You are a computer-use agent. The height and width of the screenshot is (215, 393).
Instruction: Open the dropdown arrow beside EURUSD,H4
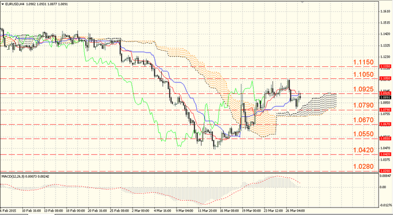(x=3, y=4)
